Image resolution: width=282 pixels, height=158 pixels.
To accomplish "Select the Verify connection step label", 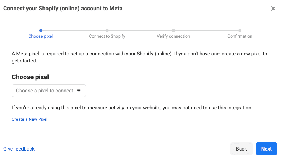I will pyautogui.click(x=173, y=36).
